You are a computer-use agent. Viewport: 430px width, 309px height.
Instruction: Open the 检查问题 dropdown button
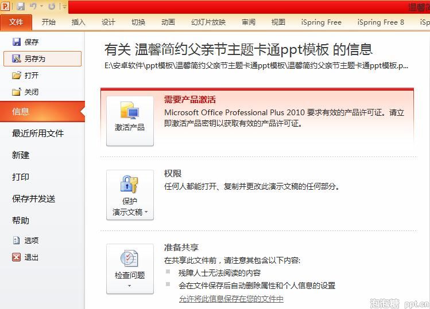point(130,269)
